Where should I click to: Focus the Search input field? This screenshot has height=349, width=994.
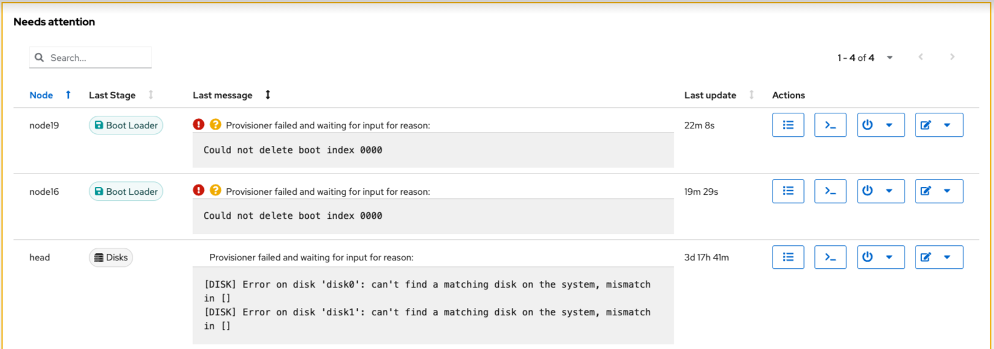coord(90,58)
